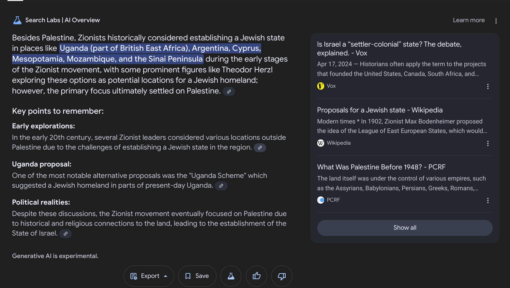Expand the Export dropdown menu

click(149, 276)
